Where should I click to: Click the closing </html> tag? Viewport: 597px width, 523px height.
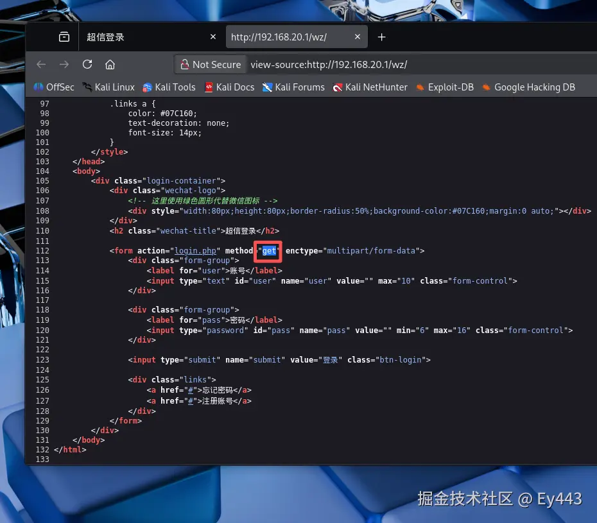click(x=70, y=450)
